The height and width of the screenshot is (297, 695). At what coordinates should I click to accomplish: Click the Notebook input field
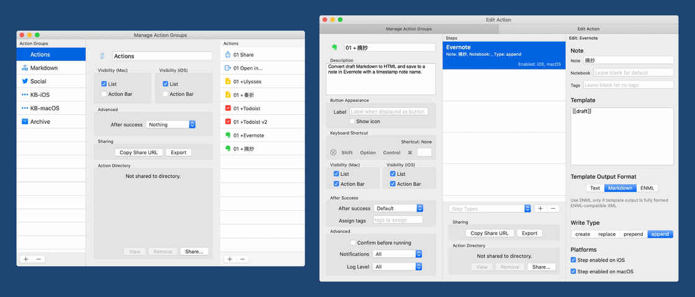632,72
